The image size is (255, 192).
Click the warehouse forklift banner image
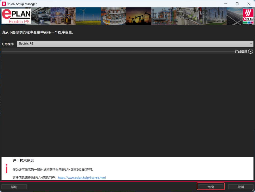[63, 16]
